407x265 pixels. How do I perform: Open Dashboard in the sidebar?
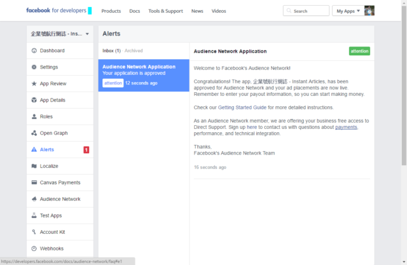click(60, 51)
